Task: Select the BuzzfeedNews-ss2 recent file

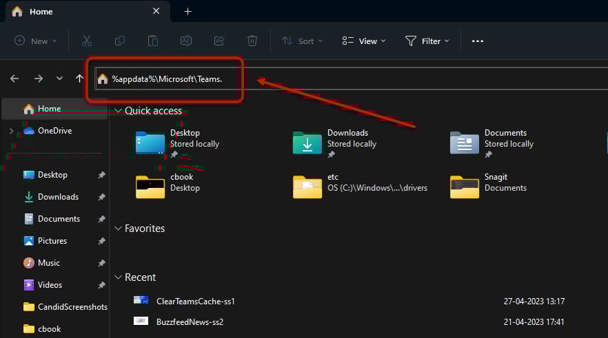Action: pyautogui.click(x=190, y=322)
